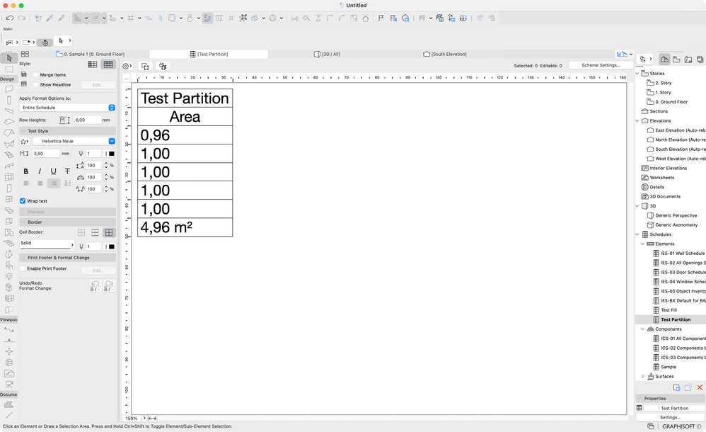Select the first schedule style layout icon
This screenshot has height=432, width=706.
pos(93,64)
